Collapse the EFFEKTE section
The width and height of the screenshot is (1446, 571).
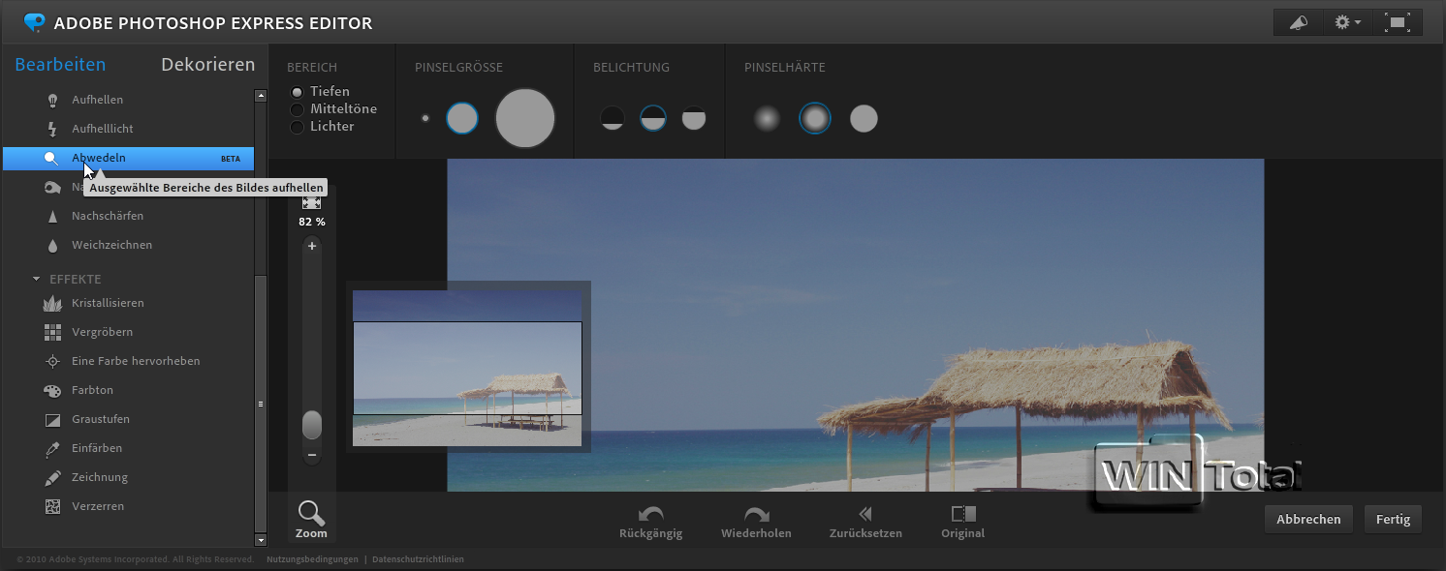coord(37,279)
